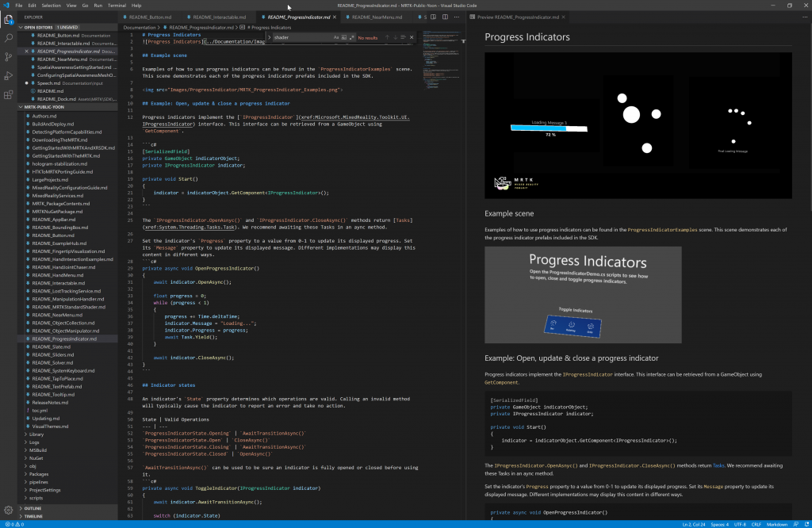Toggle Match Whole Word in find widget
The width and height of the screenshot is (812, 528).
tap(344, 37)
